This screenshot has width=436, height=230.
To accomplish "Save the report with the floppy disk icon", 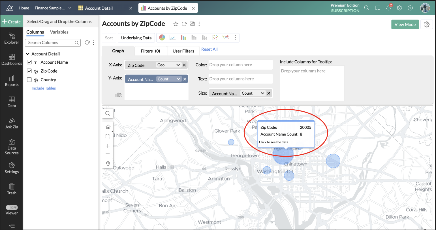I will click(192, 24).
